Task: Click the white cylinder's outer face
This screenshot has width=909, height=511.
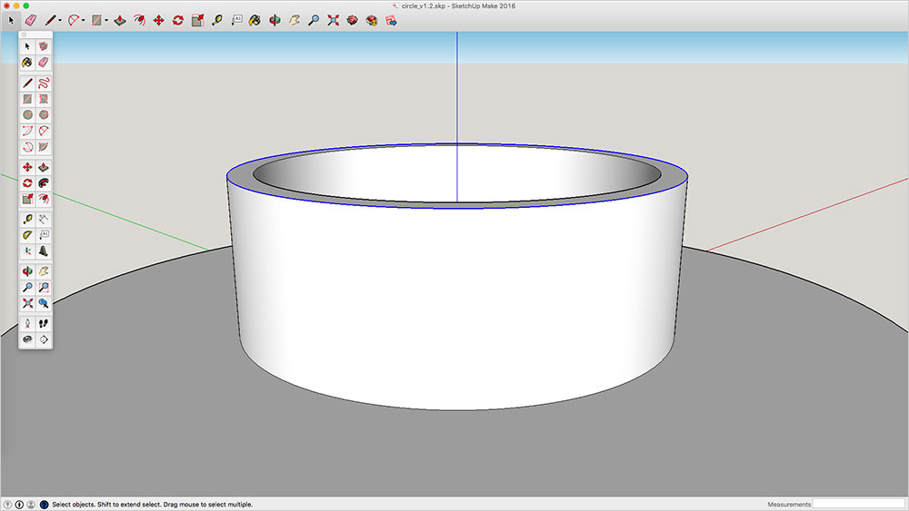Action: [454, 300]
